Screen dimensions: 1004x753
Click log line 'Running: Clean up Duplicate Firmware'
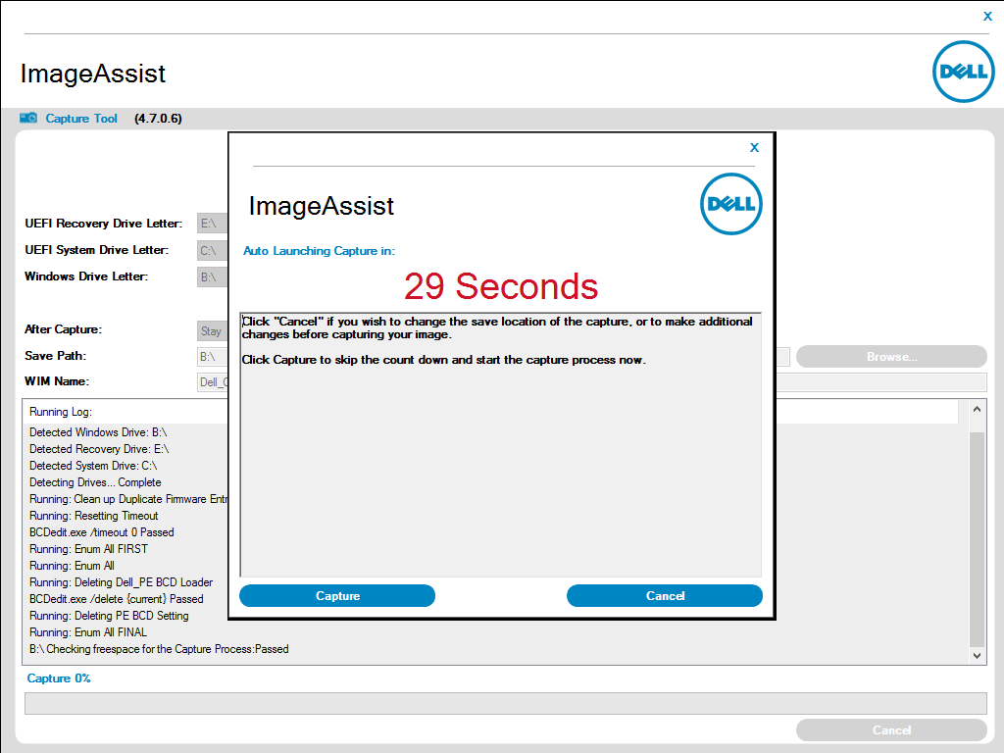coord(128,499)
